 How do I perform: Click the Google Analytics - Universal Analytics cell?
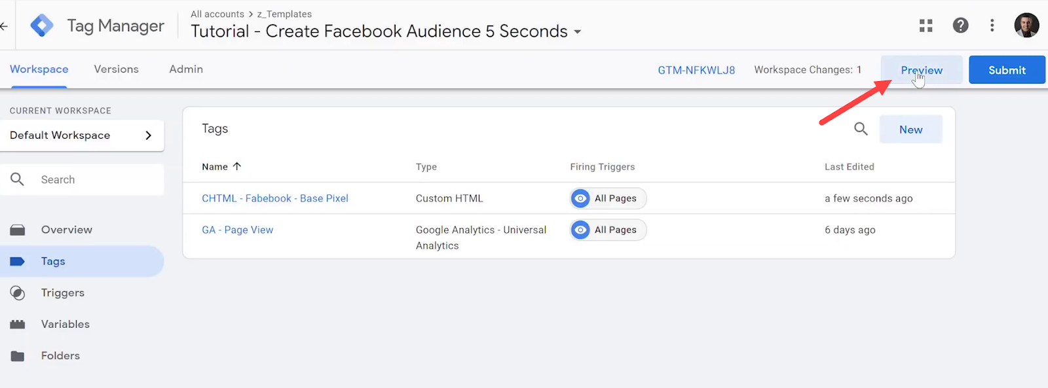click(x=481, y=238)
